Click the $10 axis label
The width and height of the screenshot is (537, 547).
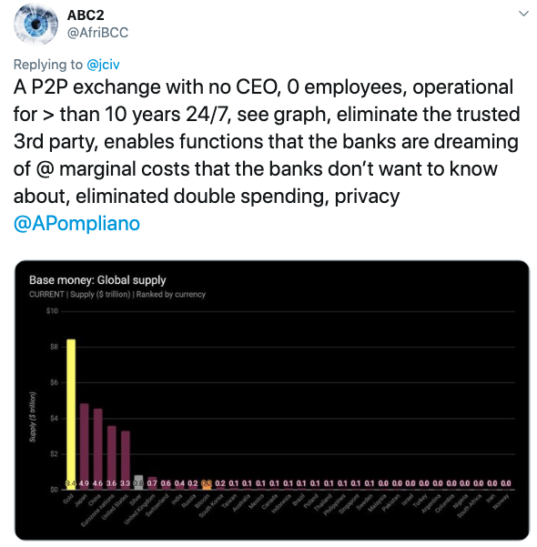[52, 311]
